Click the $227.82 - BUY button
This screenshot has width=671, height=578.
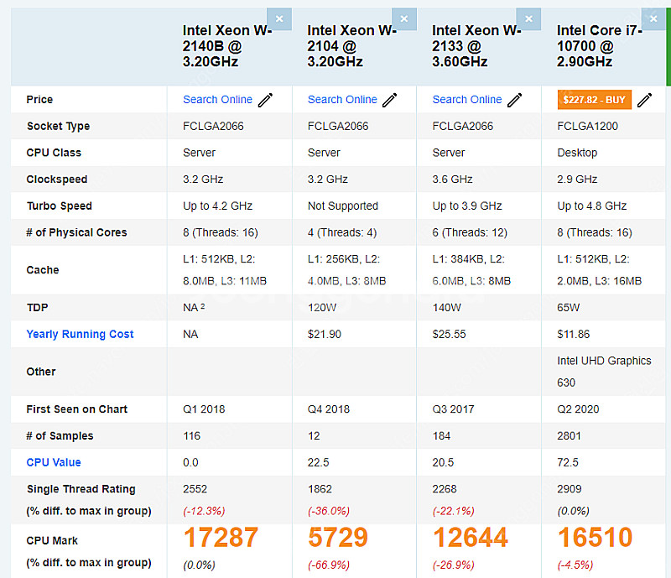click(595, 100)
